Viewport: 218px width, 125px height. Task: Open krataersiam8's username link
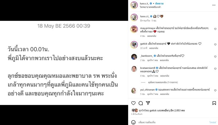(148, 68)
